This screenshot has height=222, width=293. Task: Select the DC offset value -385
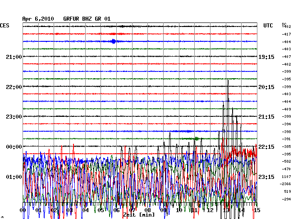coord(286,147)
